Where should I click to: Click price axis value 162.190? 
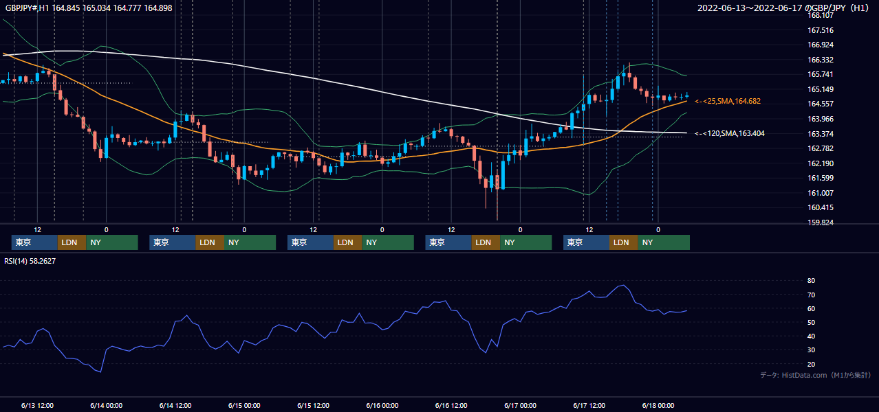(820, 163)
